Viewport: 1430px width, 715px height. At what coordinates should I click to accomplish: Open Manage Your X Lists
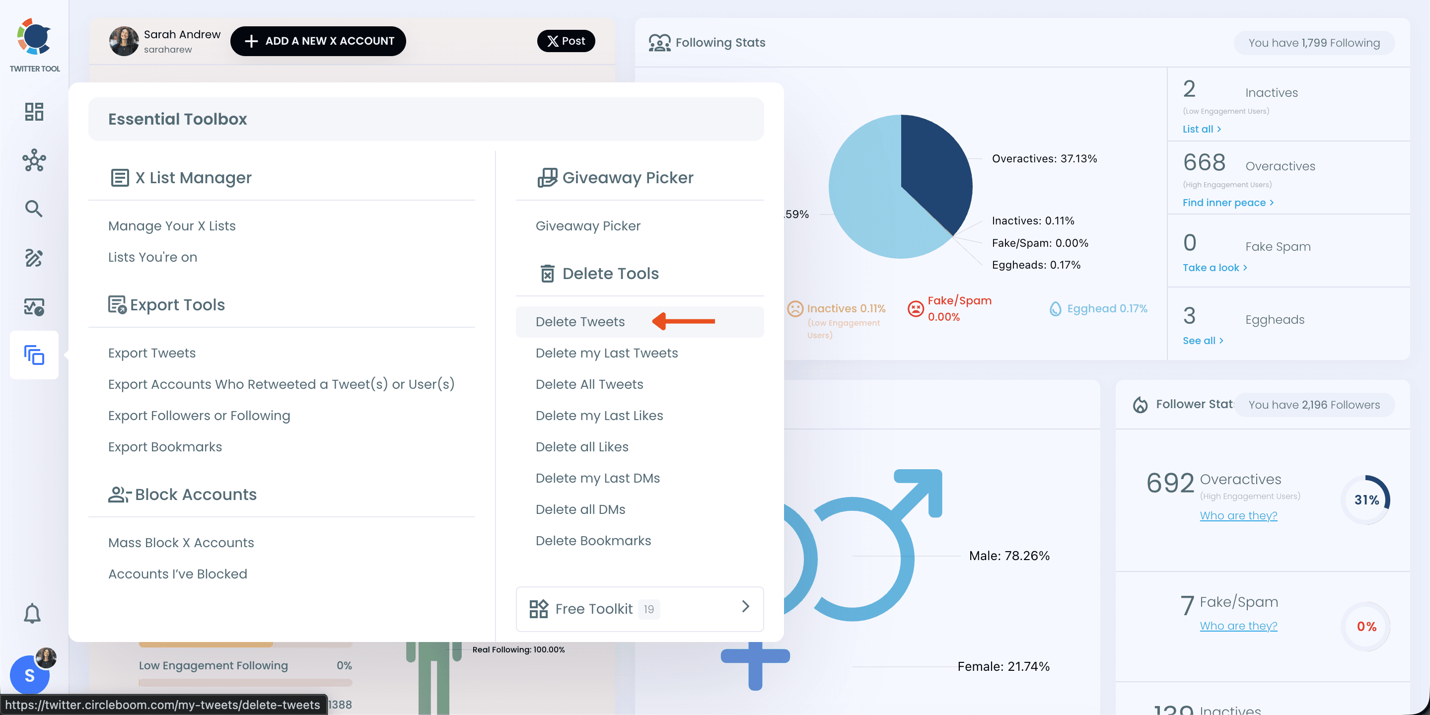tap(171, 226)
